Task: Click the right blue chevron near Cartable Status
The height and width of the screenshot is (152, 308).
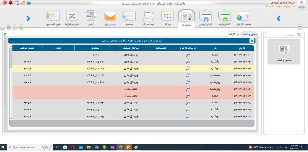Action: pyautogui.click(x=279, y=19)
